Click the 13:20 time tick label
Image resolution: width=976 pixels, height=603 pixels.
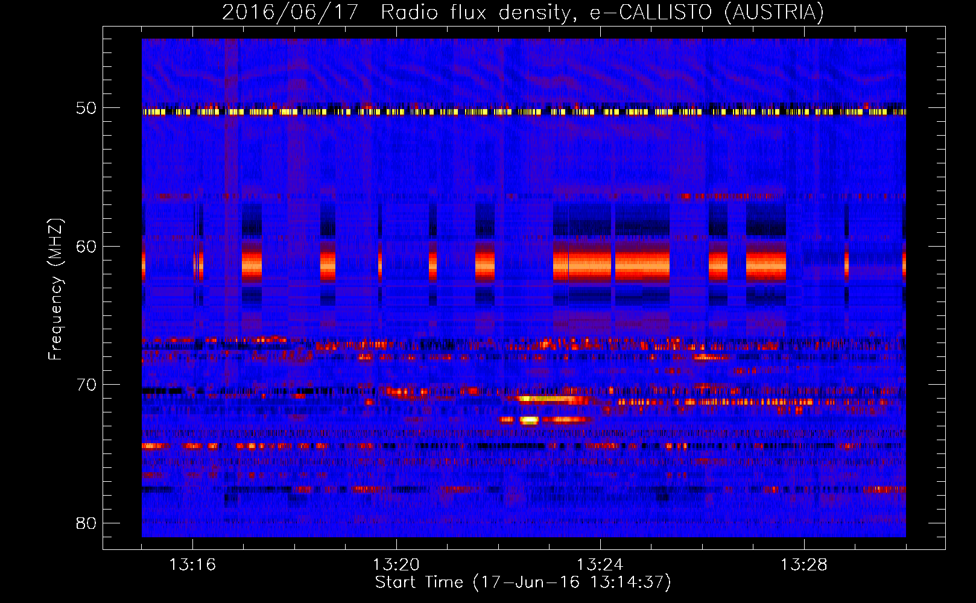click(x=396, y=565)
